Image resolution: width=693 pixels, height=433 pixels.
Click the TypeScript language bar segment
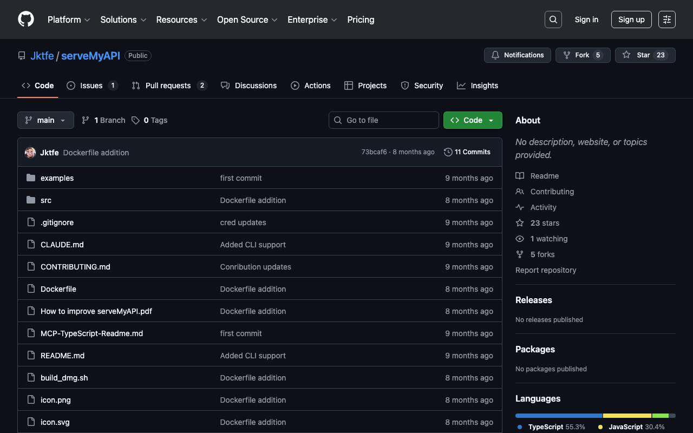click(x=559, y=416)
